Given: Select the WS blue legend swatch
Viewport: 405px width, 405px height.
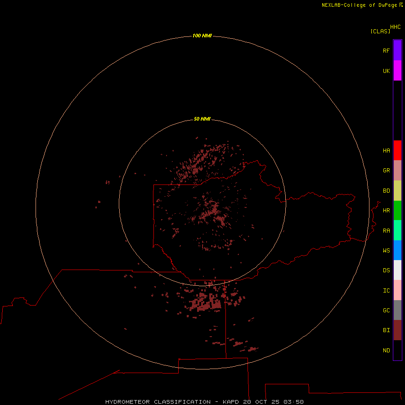Looking at the screenshot, I should pyautogui.click(x=397, y=250).
